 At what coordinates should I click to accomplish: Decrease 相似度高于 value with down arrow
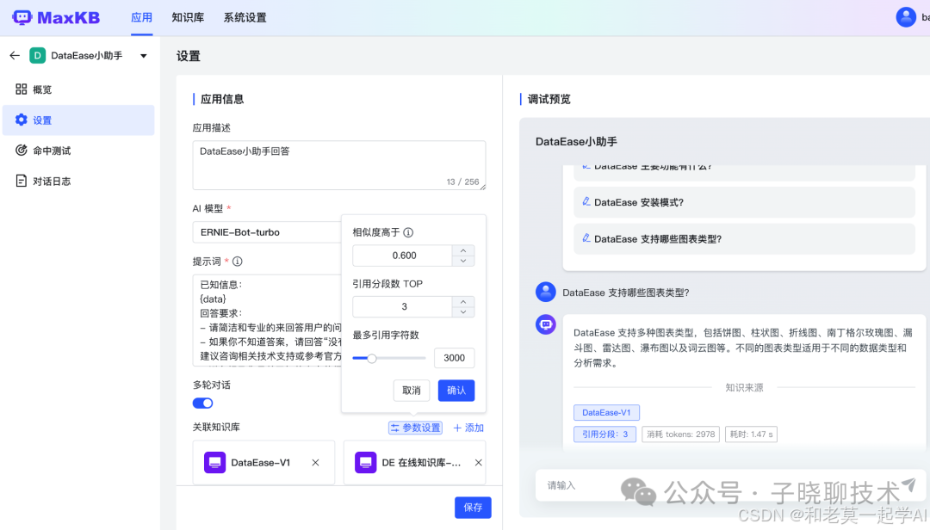pyautogui.click(x=463, y=261)
